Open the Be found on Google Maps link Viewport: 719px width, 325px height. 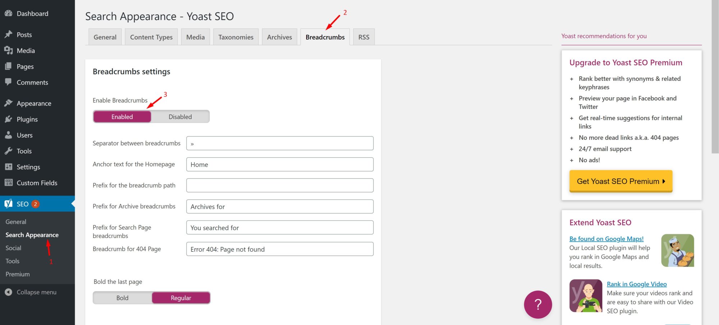pyautogui.click(x=606, y=239)
